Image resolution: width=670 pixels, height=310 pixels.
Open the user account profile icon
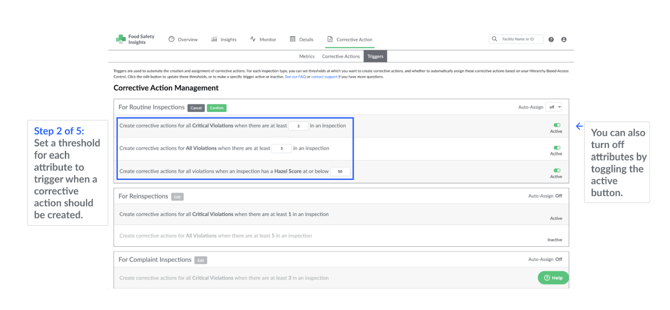[x=564, y=40]
